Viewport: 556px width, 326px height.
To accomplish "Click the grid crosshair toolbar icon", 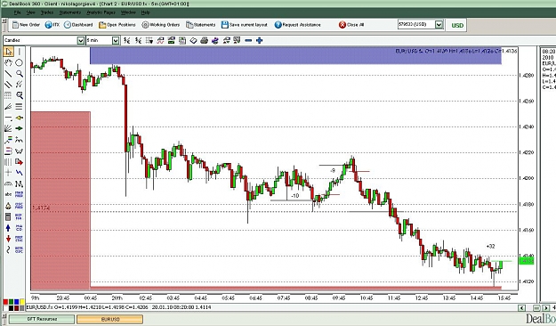I will 149,40.
